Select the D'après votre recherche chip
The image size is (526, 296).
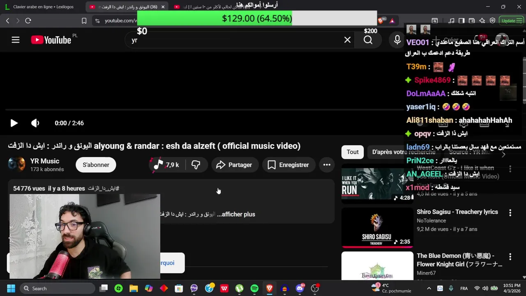404,152
